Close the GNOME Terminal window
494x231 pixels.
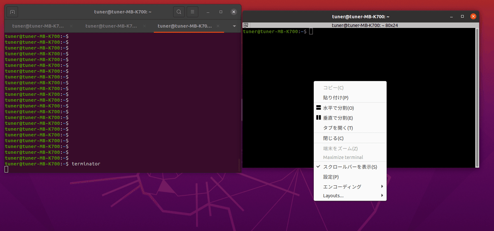pos(233,12)
